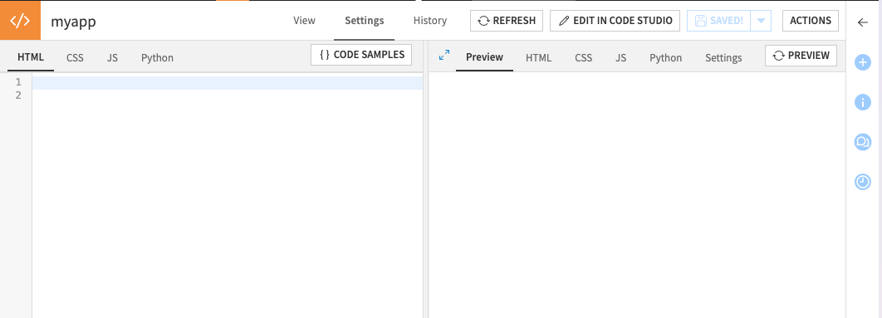Open the CSS tab in the right pane
Image resolution: width=882 pixels, height=318 pixels.
[x=583, y=57]
